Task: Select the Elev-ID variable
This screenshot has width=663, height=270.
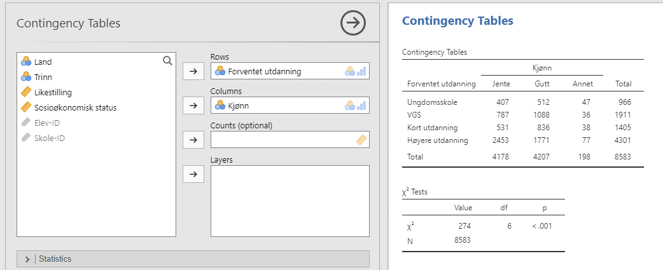Action: click(48, 123)
